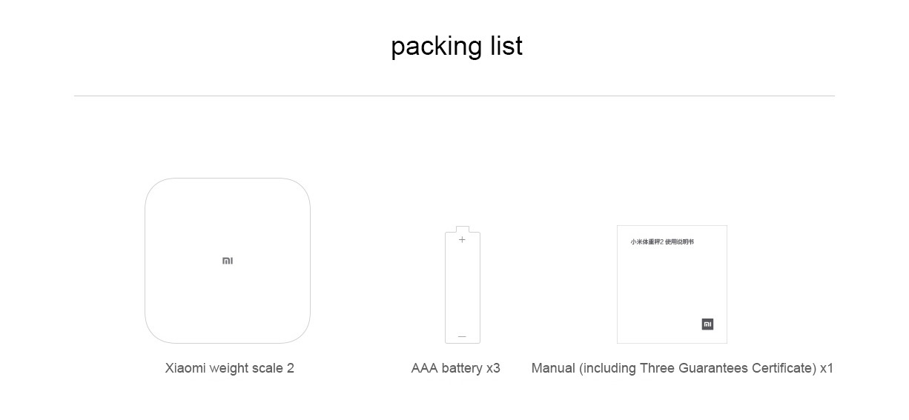Click the Manual x1 caption text
The width and height of the screenshot is (909, 420).
pos(682,368)
